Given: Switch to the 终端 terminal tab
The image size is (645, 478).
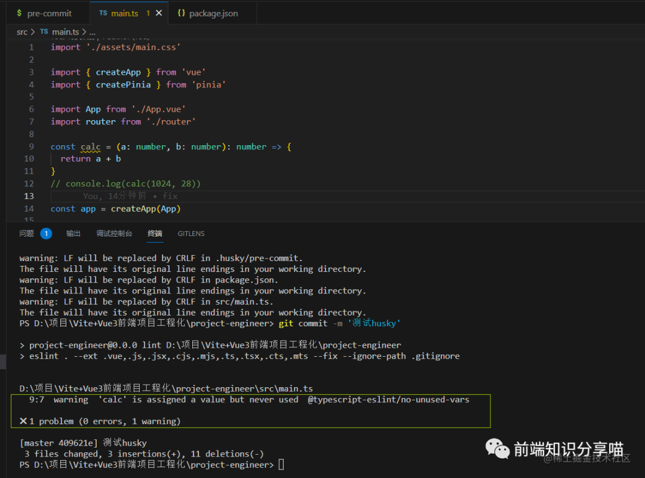Looking at the screenshot, I should [x=155, y=234].
